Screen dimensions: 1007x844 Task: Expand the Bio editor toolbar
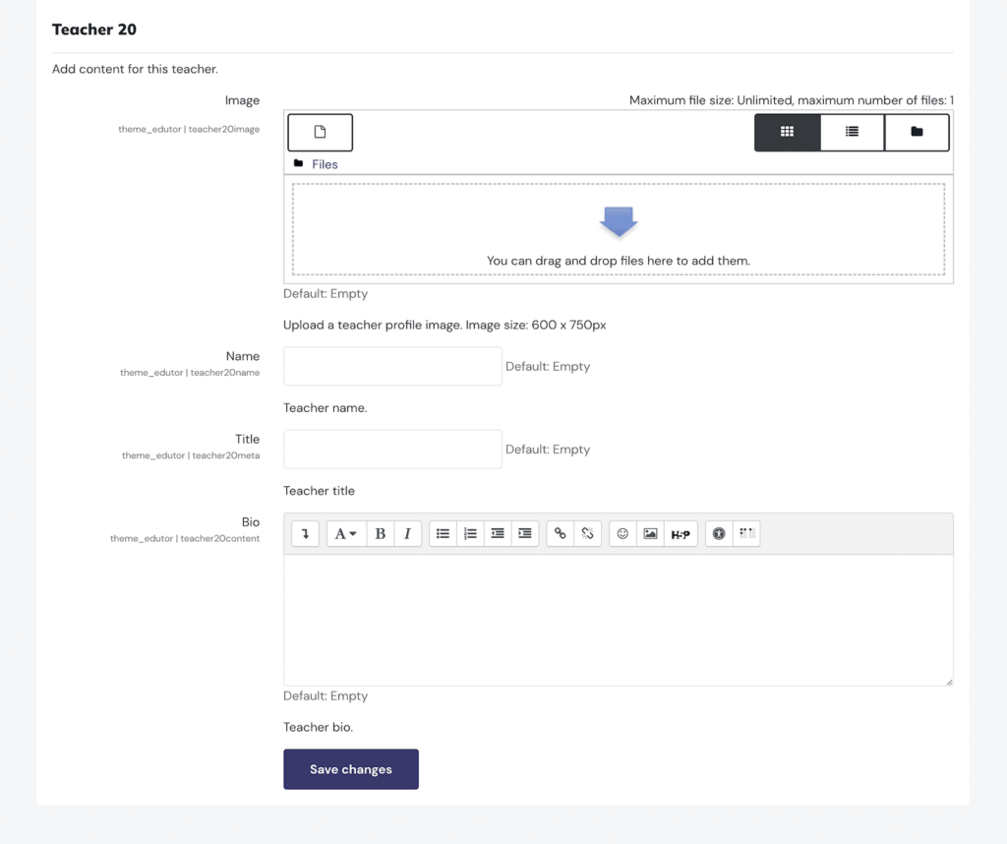tap(307, 533)
